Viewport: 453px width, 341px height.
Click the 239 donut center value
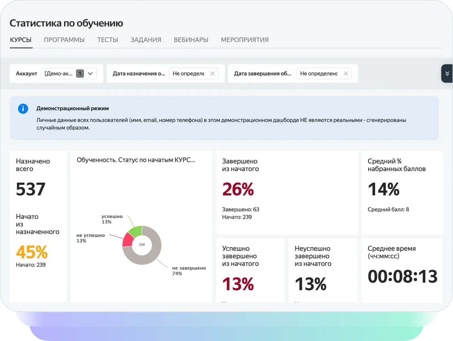point(142,245)
